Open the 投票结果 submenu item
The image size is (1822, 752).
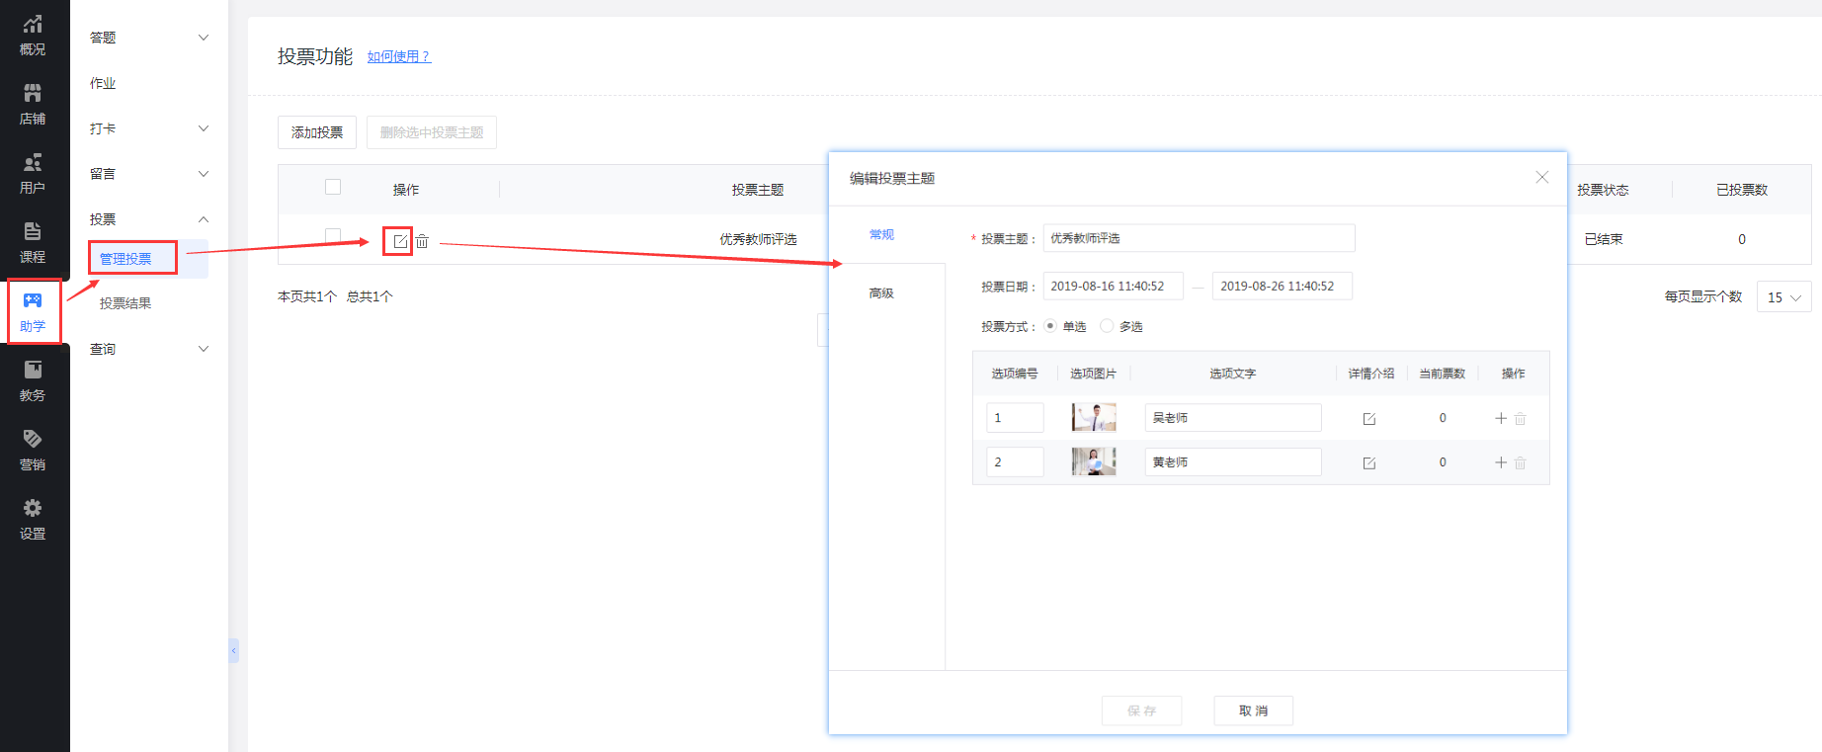pos(125,303)
